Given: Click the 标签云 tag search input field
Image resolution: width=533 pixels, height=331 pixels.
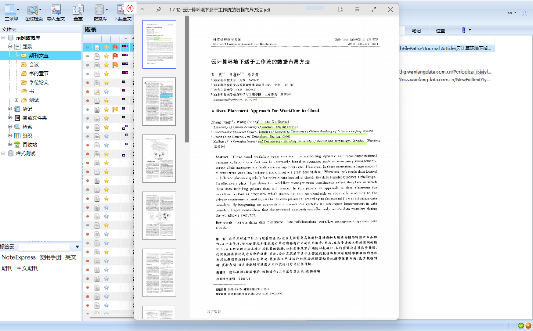Looking at the screenshot, I should point(43,247).
